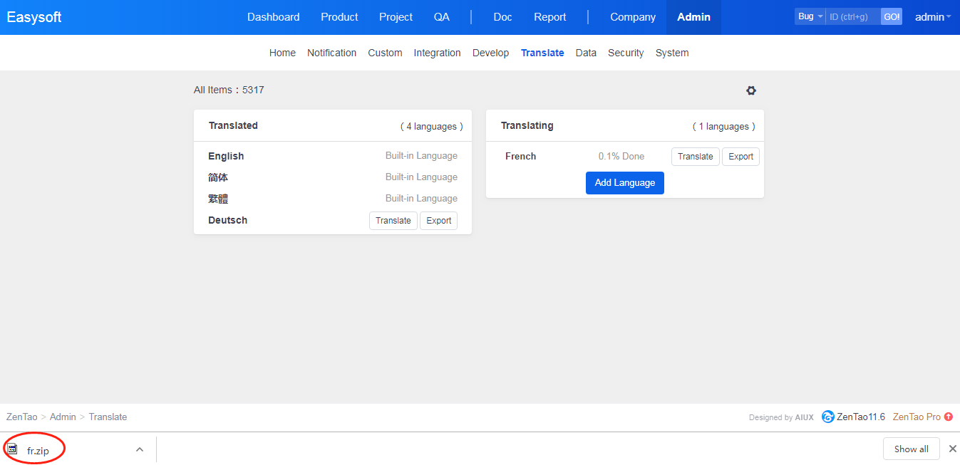The width and height of the screenshot is (960, 465).
Task: Click the ZenTao logo icon in footer
Action: click(x=827, y=417)
